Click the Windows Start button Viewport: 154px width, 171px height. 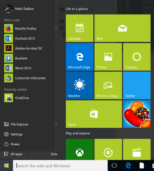coord(6,165)
